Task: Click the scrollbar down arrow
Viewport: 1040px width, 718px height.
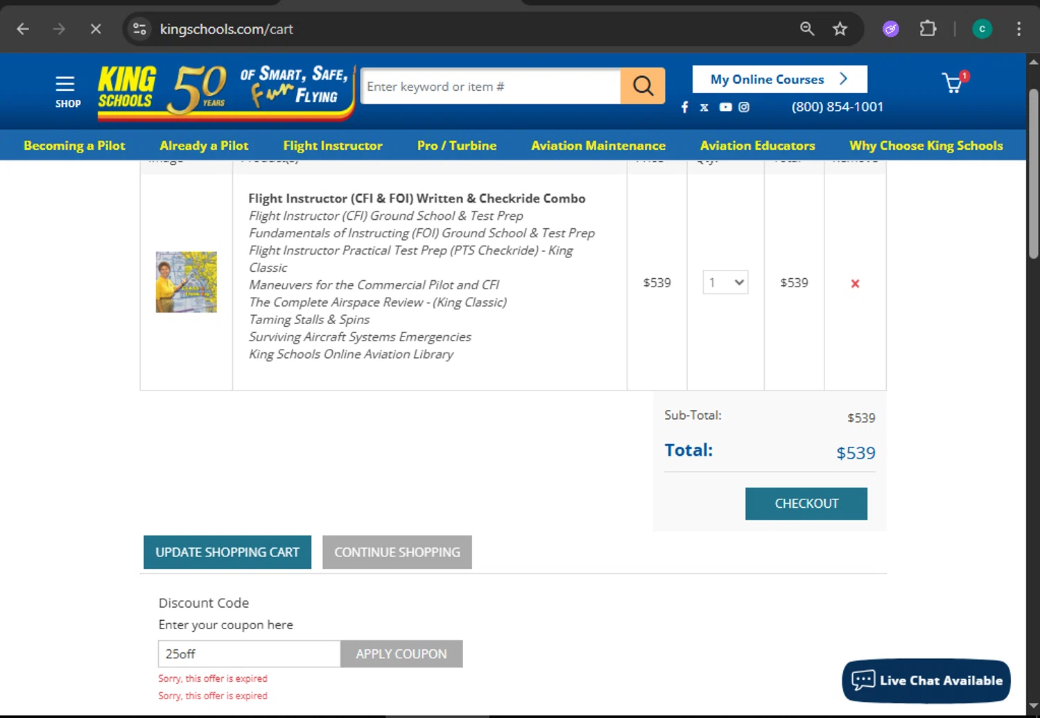Action: click(x=1034, y=707)
